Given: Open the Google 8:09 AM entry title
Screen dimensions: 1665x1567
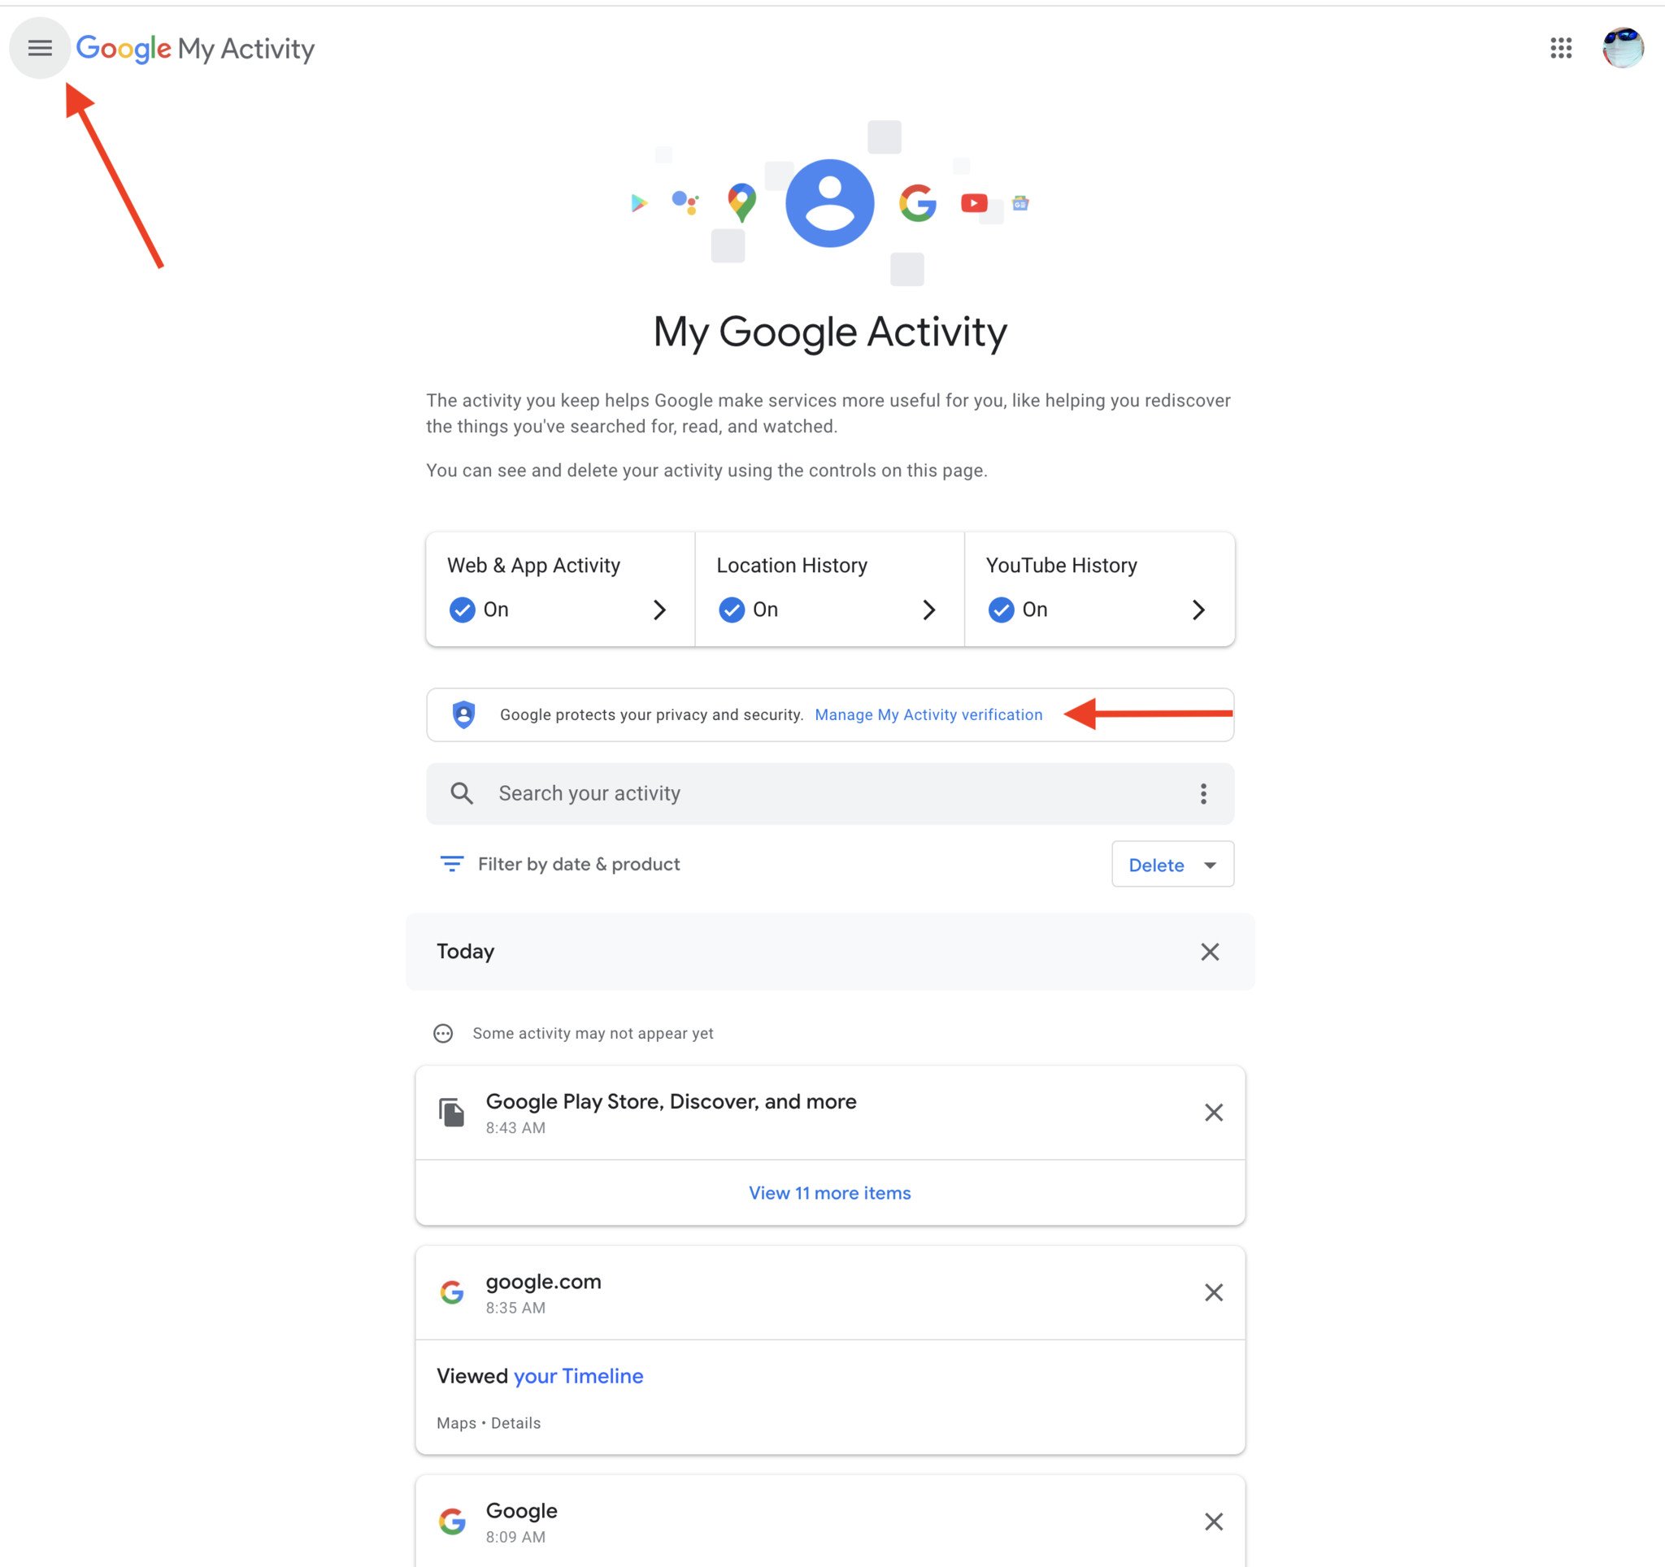Looking at the screenshot, I should [x=521, y=1510].
